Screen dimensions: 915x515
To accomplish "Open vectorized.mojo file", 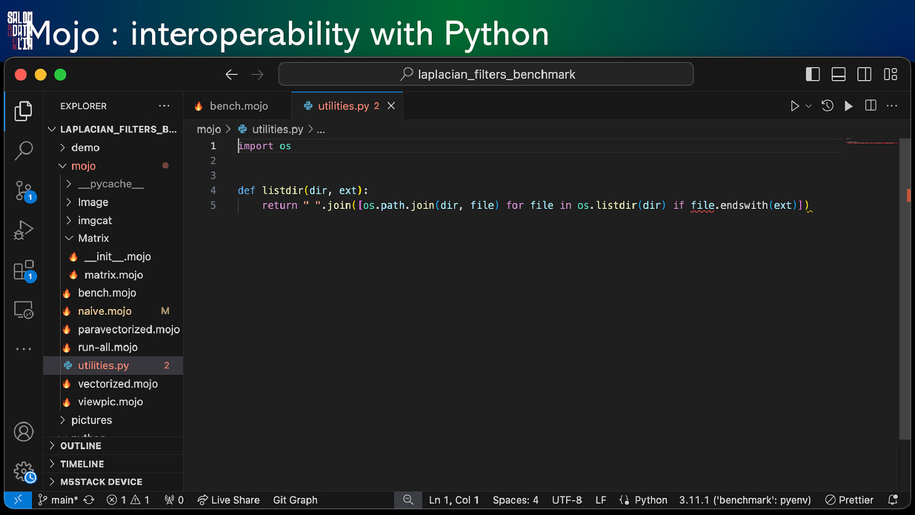I will [x=113, y=384].
